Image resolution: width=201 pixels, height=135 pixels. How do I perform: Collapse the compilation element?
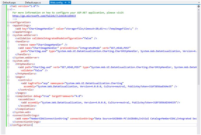tap(8, 96)
